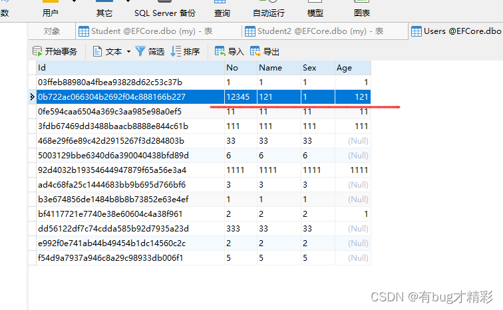
Task: Click the Import (导入) icon
Action: pos(220,51)
